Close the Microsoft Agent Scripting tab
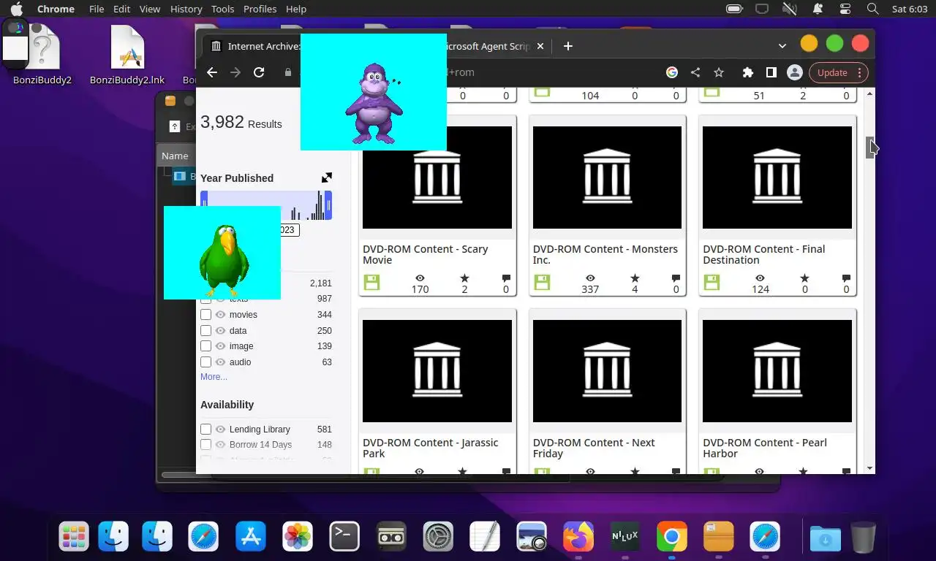 click(x=540, y=46)
